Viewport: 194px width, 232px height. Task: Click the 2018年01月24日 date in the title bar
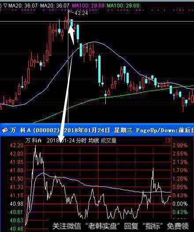click(x=87, y=130)
